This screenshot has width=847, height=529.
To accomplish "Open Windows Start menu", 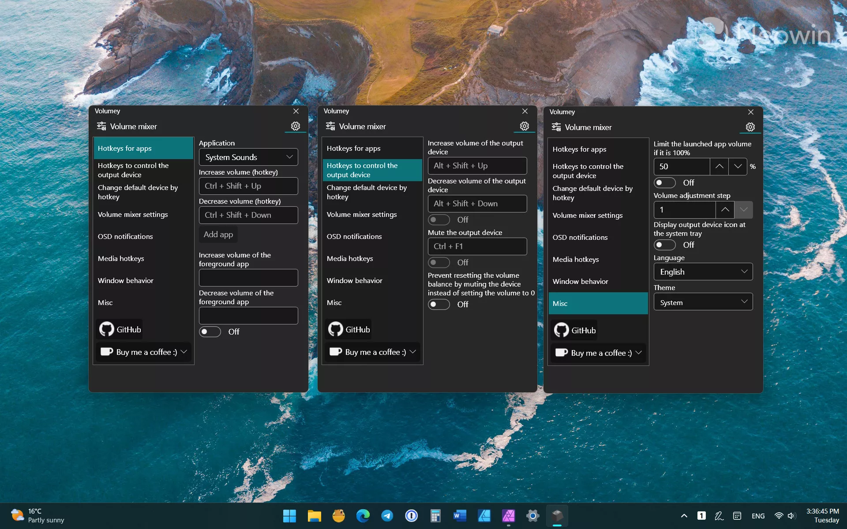I will click(289, 515).
